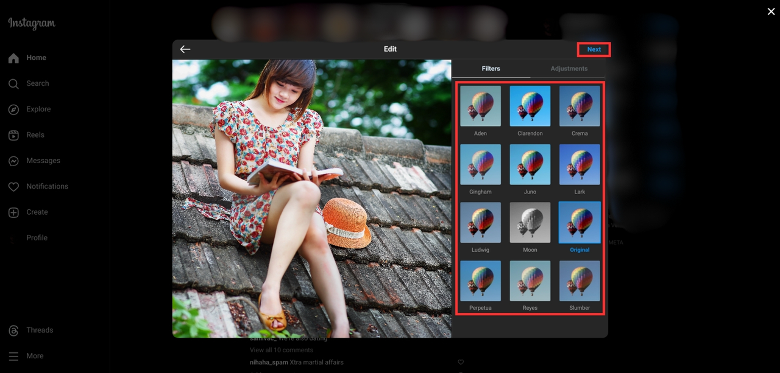Click the Next button
Viewport: 780px width, 373px height.
pos(594,49)
